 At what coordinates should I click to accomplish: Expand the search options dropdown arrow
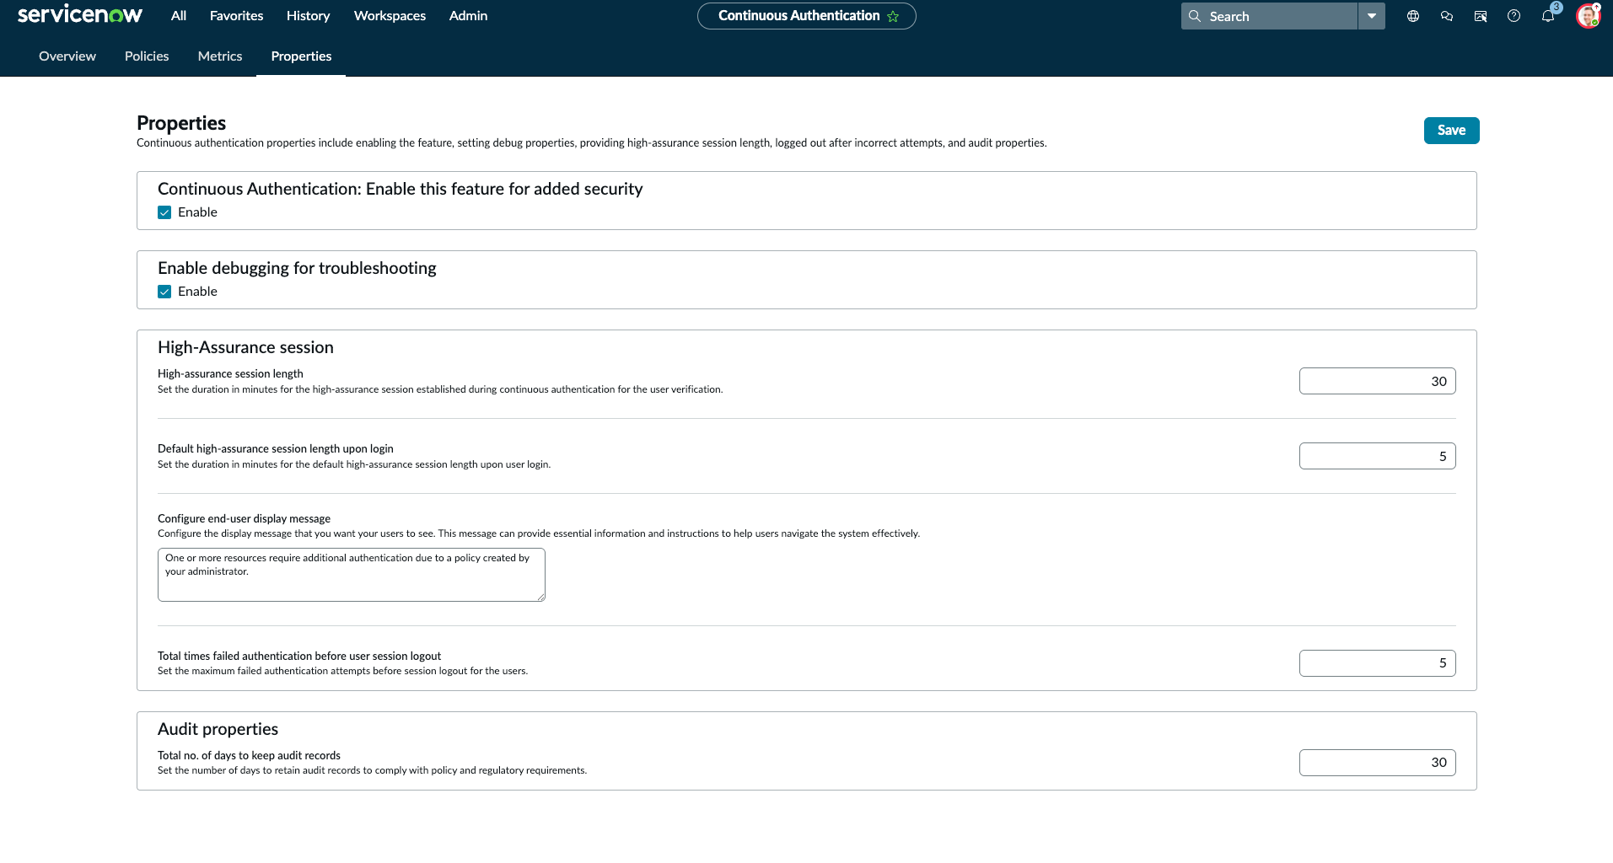point(1372,16)
